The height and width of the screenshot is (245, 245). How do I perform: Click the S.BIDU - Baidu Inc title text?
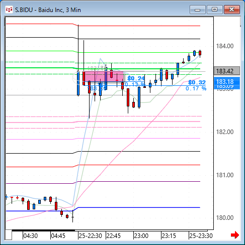[48, 10]
